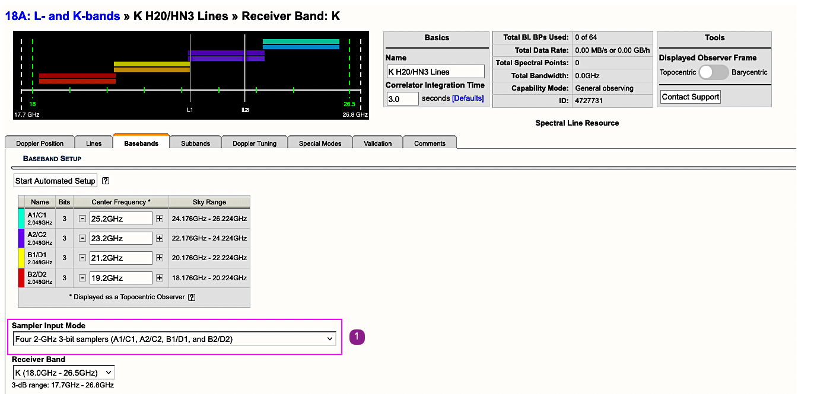Switch to the Subbands tab
Image resolution: width=814 pixels, height=394 pixels.
195,143
